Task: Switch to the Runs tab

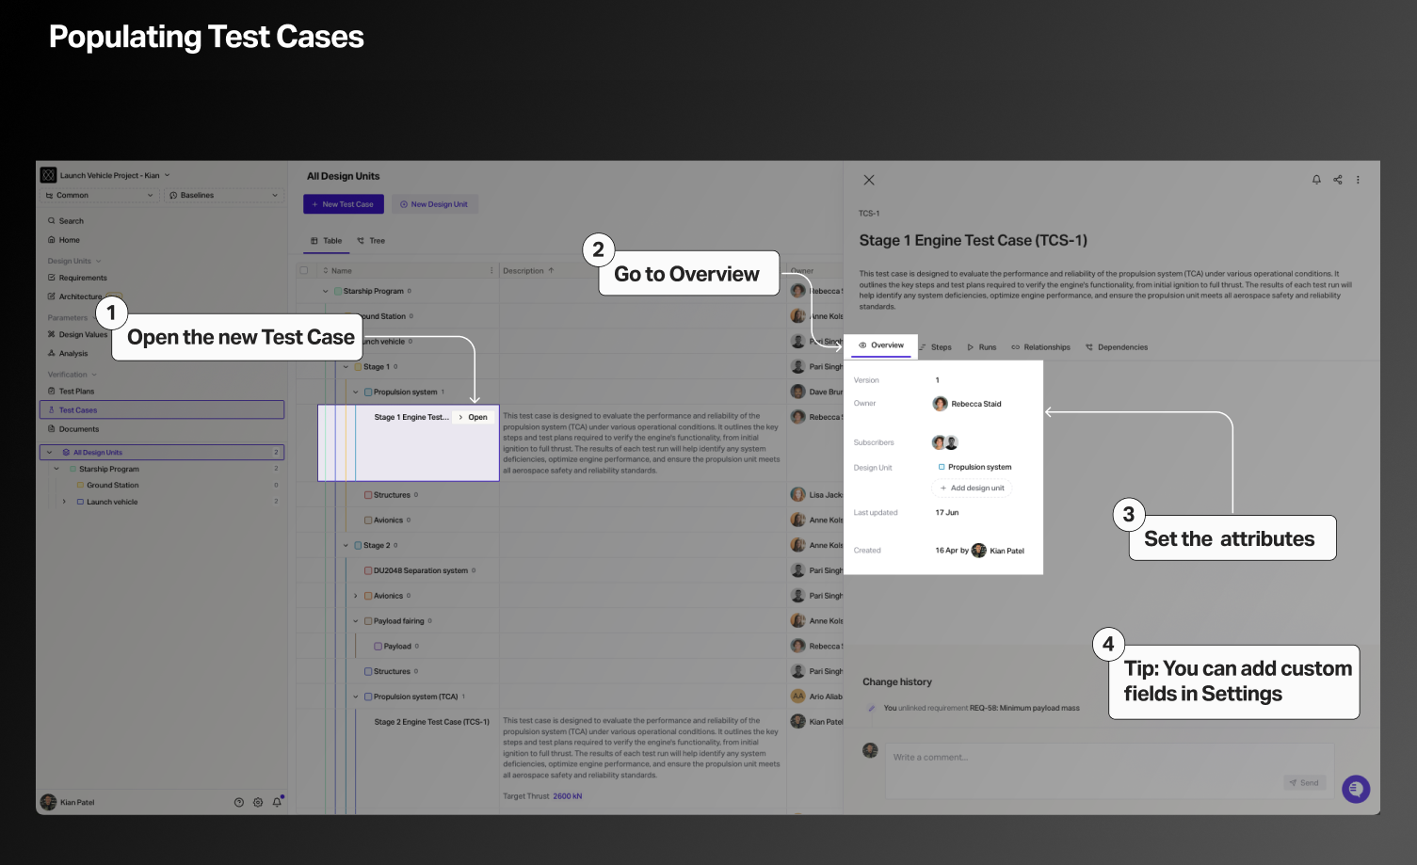Action: tap(982, 347)
